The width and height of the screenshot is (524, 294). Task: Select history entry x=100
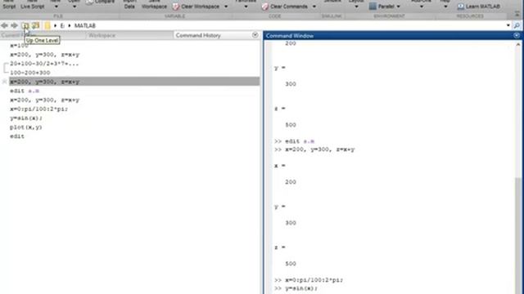click(19, 46)
